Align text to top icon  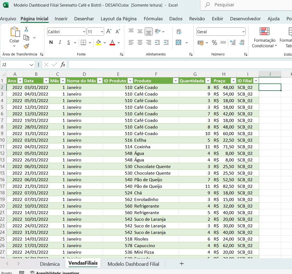click(x=131, y=31)
